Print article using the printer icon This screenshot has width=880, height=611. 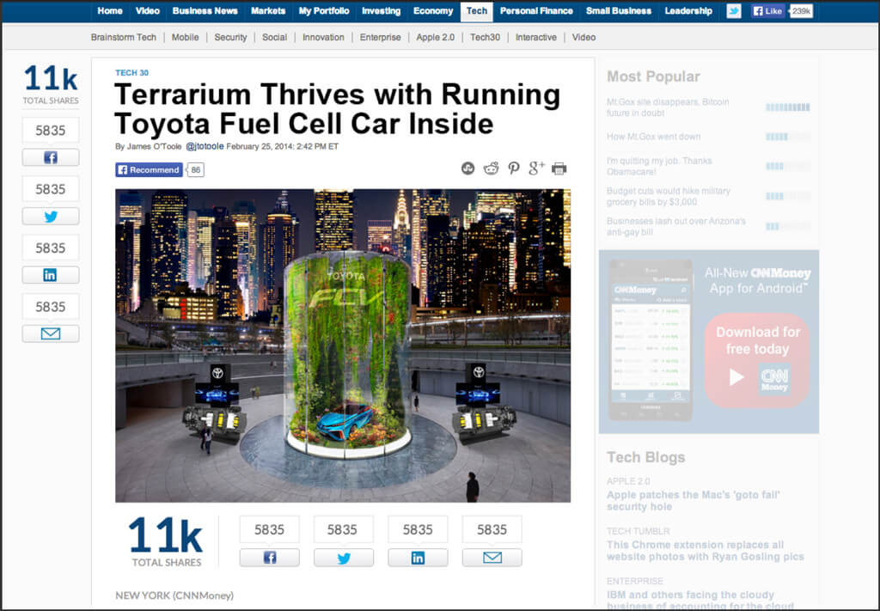pyautogui.click(x=559, y=168)
